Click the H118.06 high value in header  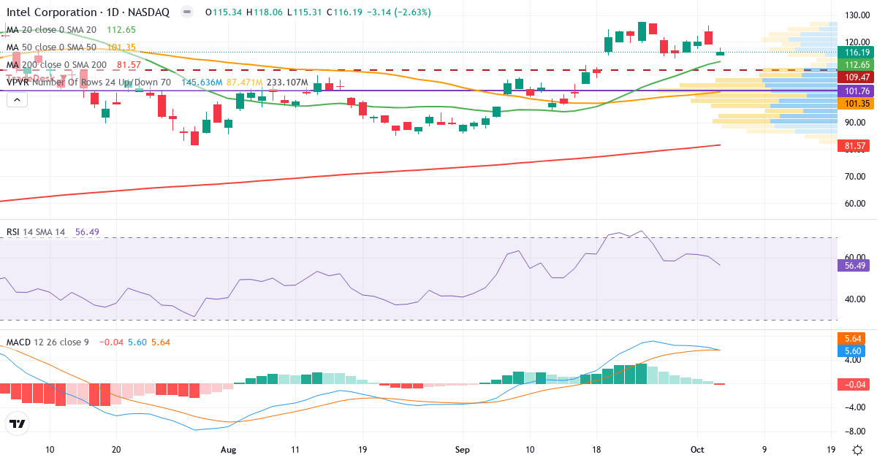[263, 12]
